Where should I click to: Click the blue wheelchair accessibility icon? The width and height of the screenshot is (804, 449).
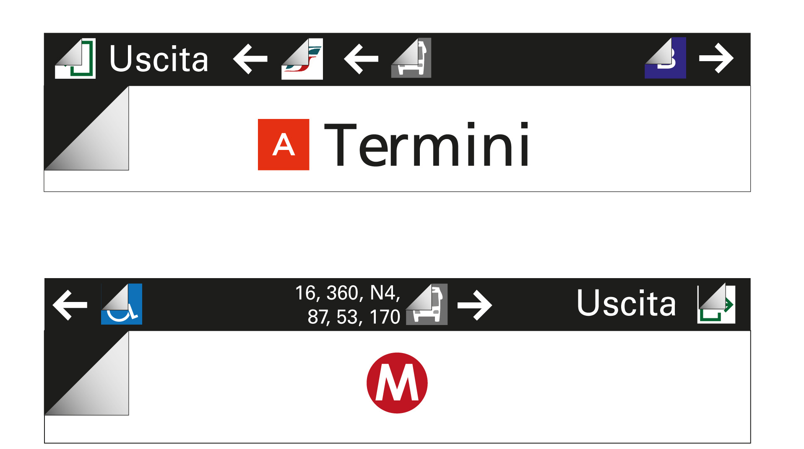[x=122, y=304]
